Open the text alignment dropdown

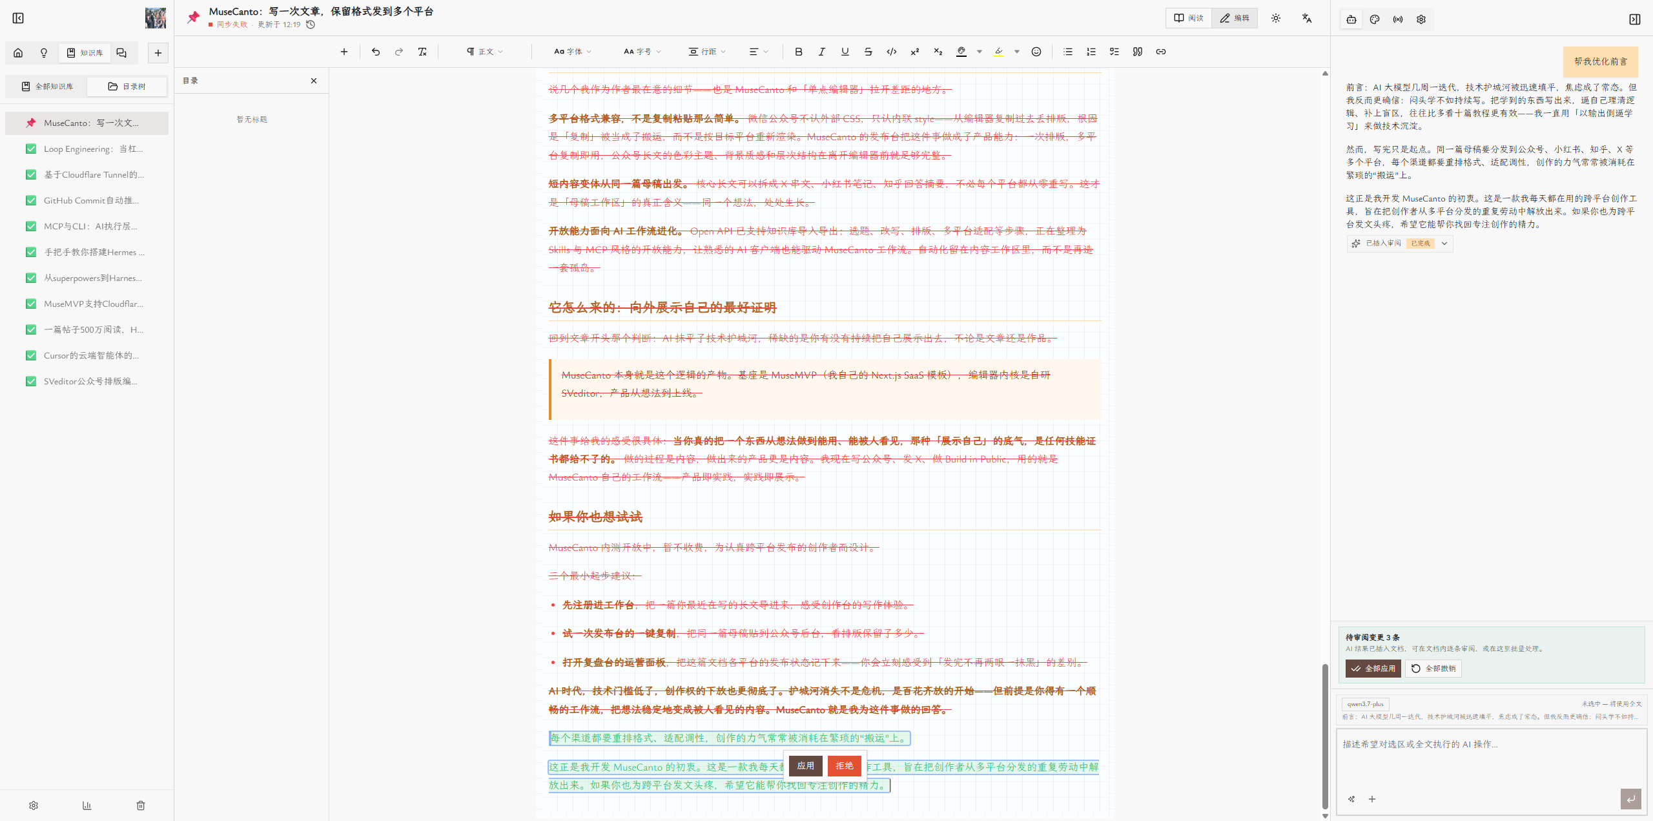click(x=759, y=52)
